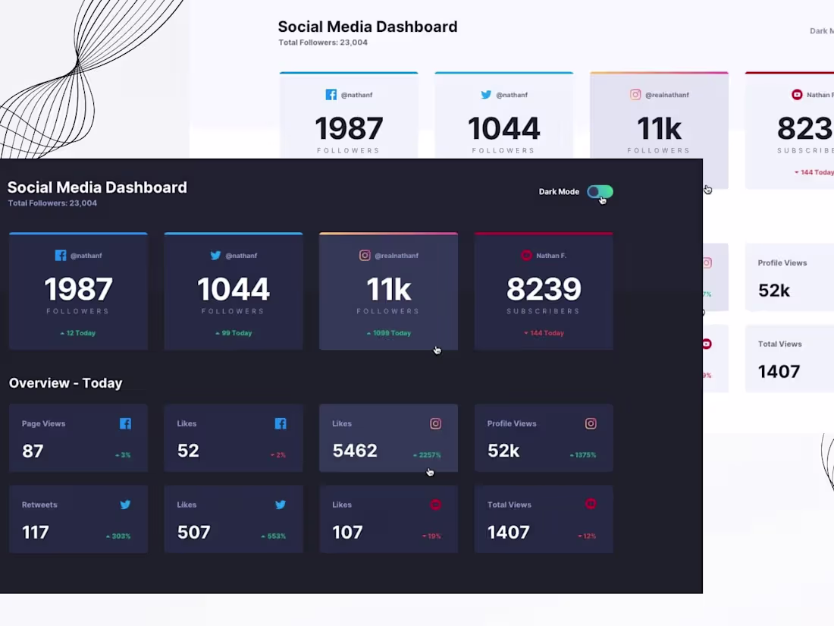Image resolution: width=834 pixels, height=626 pixels.
Task: Click the Total Followers: 23,004 text
Action: point(52,203)
